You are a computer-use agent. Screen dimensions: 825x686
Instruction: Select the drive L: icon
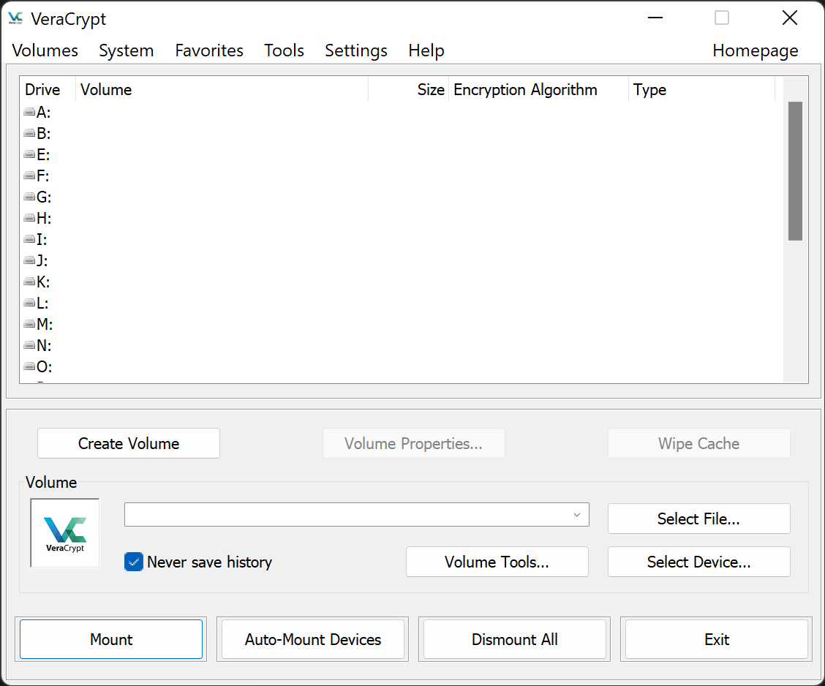pyautogui.click(x=31, y=303)
